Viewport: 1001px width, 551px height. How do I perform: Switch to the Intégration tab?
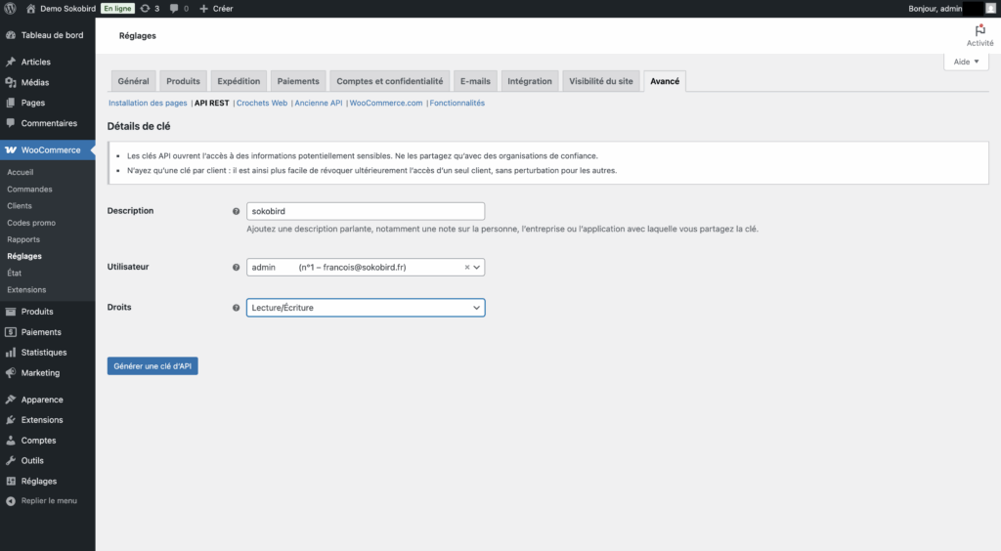pyautogui.click(x=530, y=81)
